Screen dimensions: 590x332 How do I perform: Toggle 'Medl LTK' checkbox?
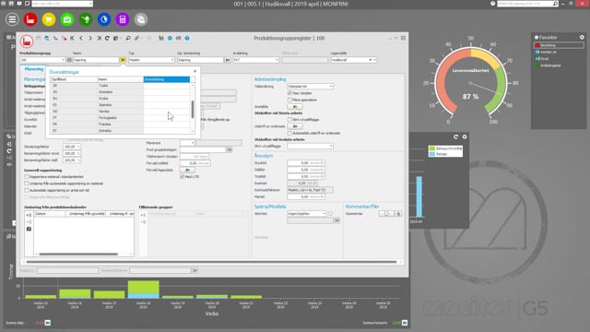pos(183,176)
